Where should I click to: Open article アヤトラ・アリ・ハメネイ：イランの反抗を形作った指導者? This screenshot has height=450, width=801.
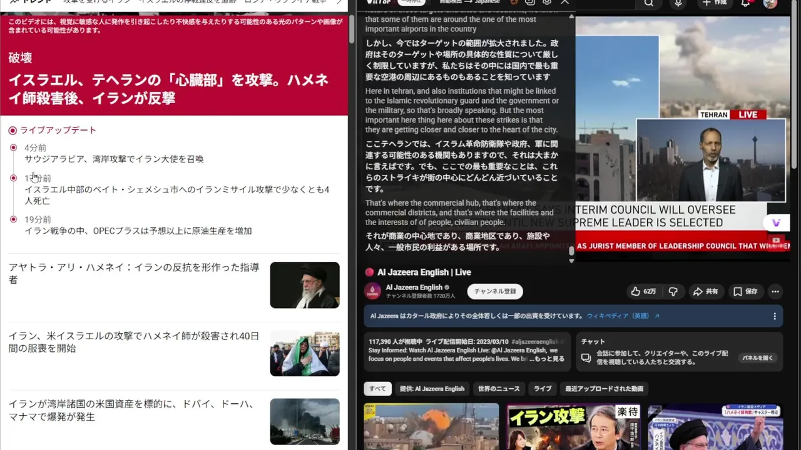(134, 273)
